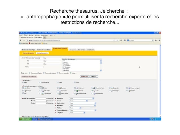Click the Autre support type icon
Viewport: 180px width, 135px height.
[43, 88]
